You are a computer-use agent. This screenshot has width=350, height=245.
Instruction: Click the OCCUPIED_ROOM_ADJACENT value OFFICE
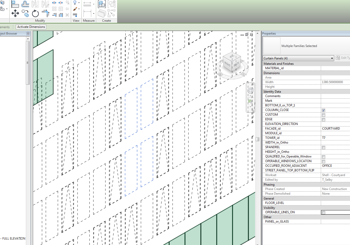tap(335, 165)
